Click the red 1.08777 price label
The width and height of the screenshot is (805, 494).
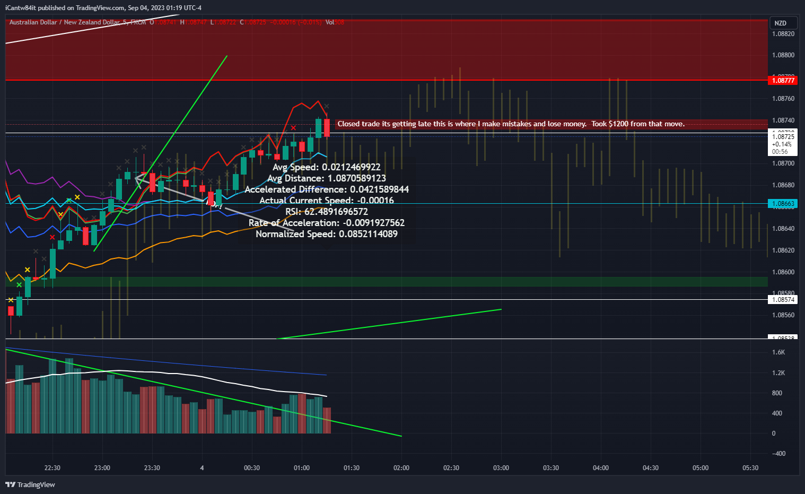783,80
